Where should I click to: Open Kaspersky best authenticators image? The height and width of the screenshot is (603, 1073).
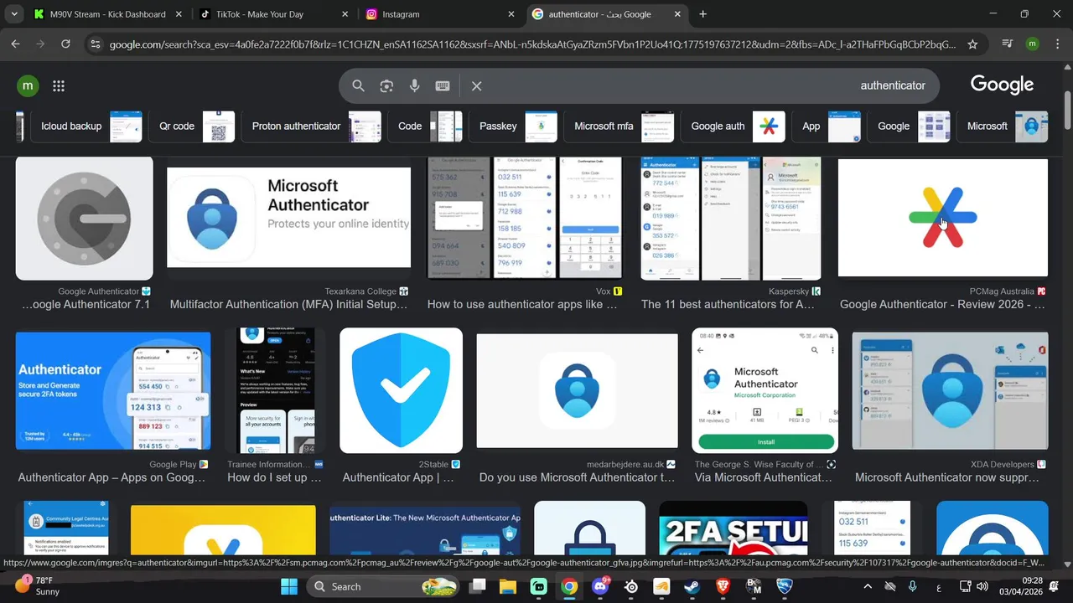pyautogui.click(x=731, y=219)
